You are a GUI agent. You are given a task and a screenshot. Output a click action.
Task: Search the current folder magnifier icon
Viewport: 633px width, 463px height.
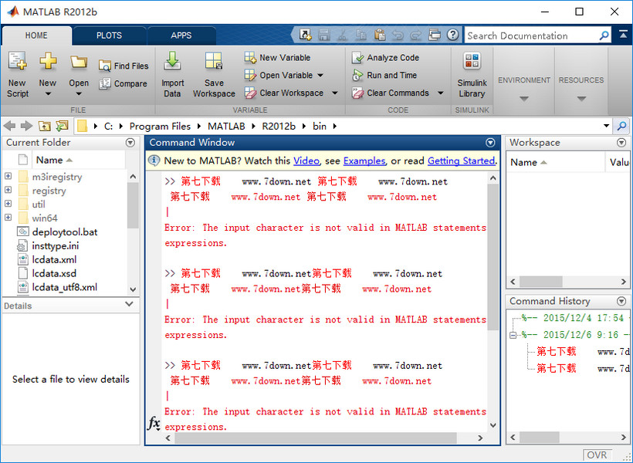[621, 126]
